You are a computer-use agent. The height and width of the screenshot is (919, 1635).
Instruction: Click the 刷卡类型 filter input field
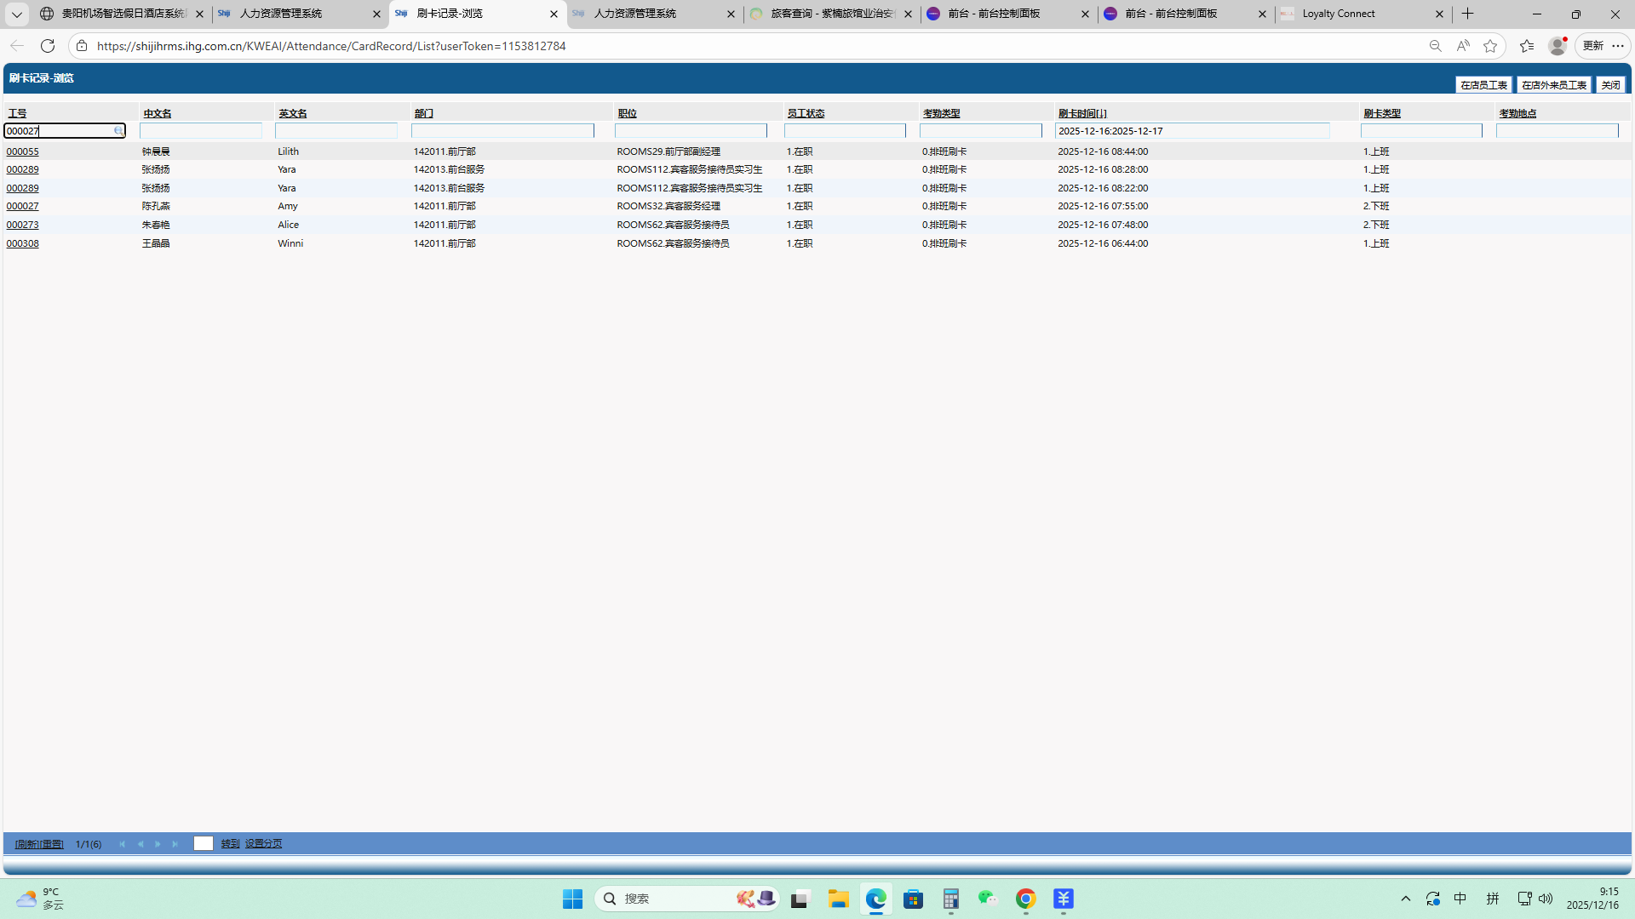tap(1420, 131)
